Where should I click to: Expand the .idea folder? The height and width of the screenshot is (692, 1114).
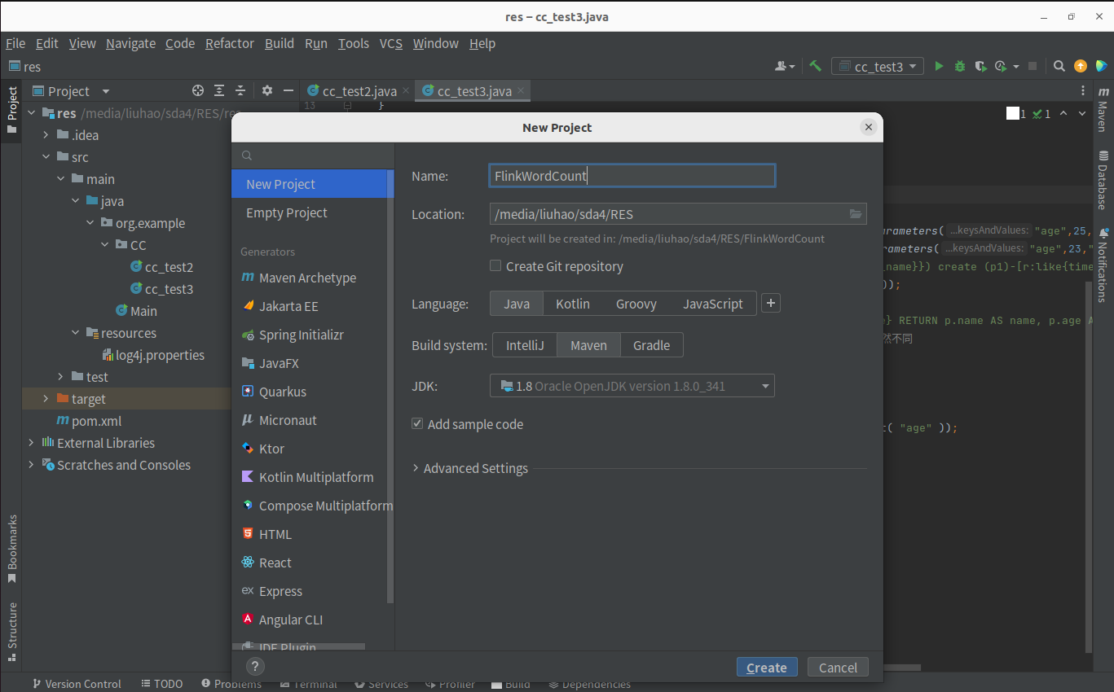coord(46,135)
